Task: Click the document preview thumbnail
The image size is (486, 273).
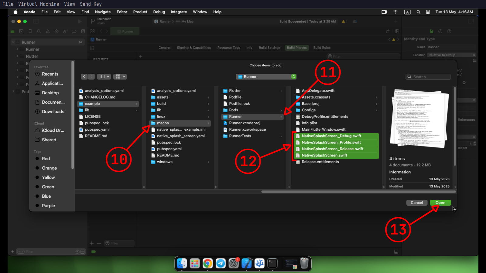Action: (x=419, y=119)
